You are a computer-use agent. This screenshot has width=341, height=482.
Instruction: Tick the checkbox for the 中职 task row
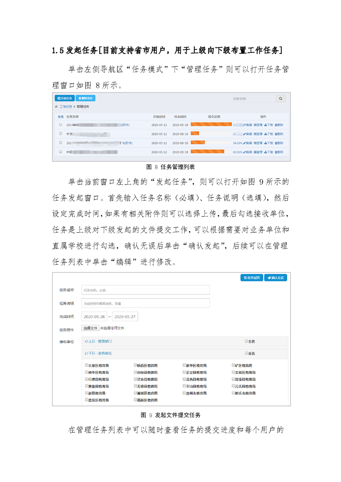point(61,152)
